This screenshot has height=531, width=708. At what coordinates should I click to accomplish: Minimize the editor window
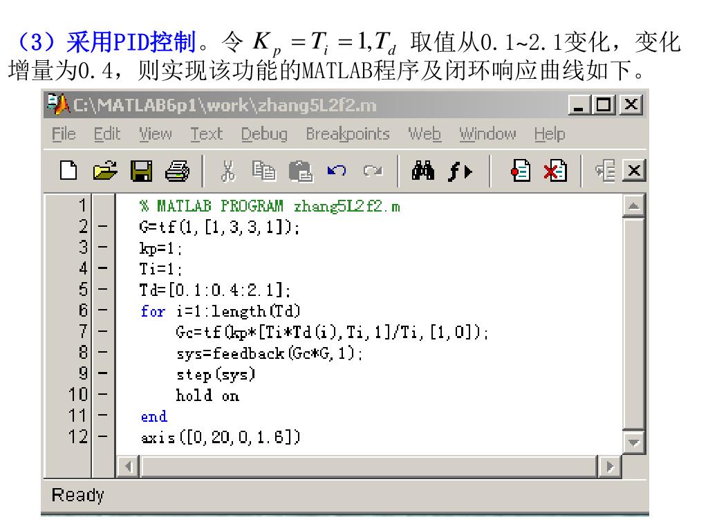[579, 105]
